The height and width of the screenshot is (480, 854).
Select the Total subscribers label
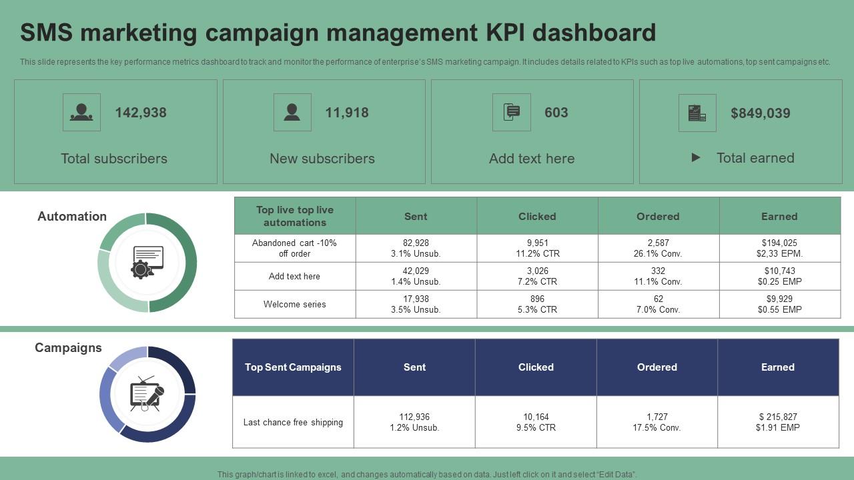click(x=114, y=159)
